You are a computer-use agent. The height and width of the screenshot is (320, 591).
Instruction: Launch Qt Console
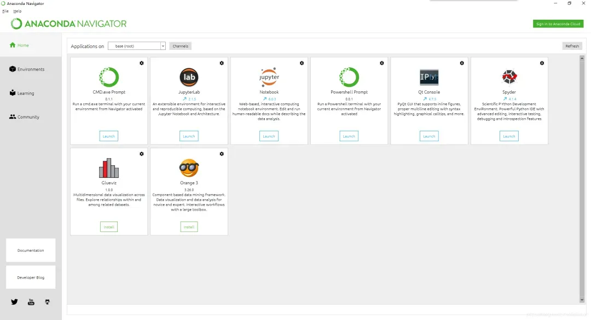coord(429,136)
